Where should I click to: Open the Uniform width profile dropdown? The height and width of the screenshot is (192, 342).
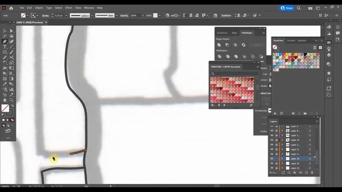pos(92,15)
